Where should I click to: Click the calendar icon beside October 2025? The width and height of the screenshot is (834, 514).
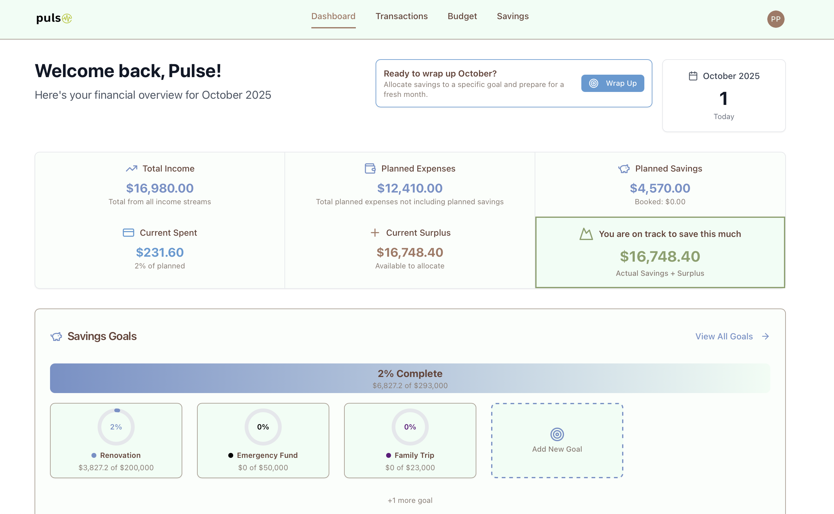point(693,76)
